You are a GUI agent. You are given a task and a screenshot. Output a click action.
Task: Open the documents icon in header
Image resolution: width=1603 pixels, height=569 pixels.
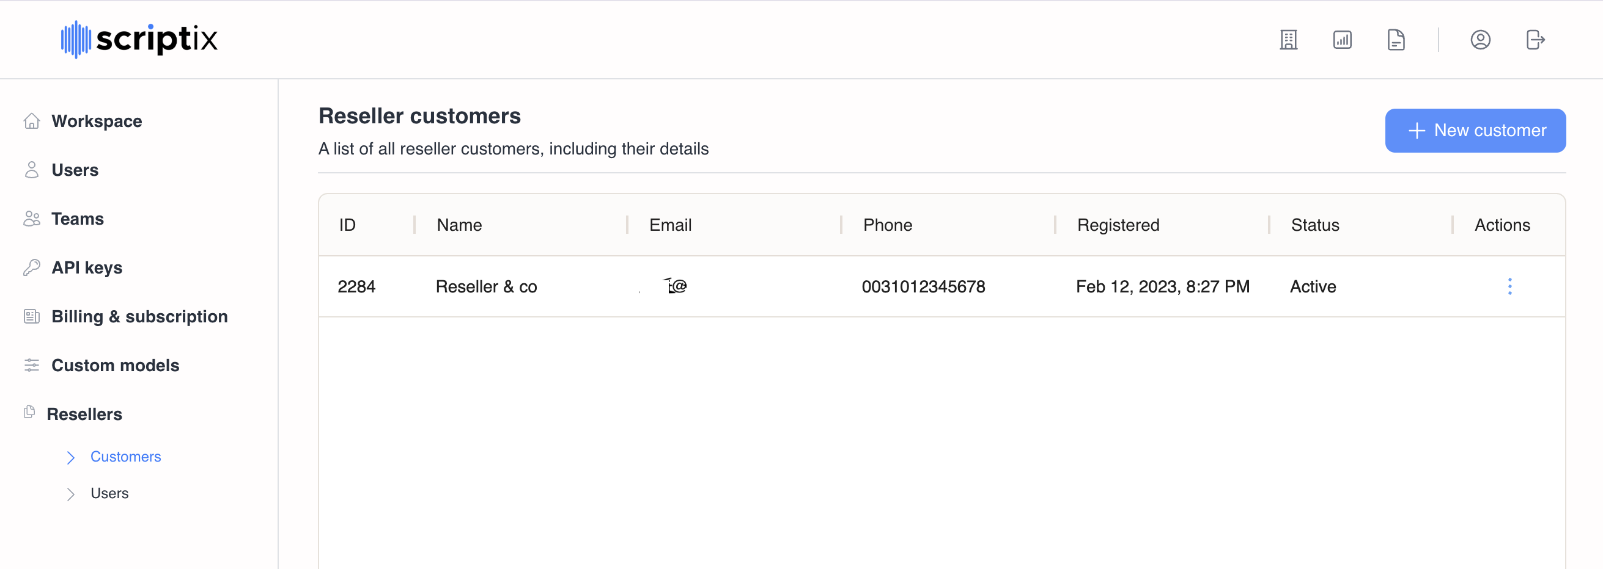click(1396, 40)
